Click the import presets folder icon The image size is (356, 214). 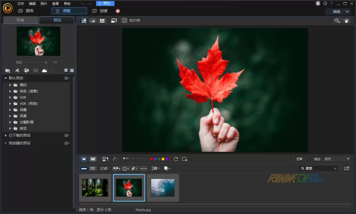coord(7,71)
